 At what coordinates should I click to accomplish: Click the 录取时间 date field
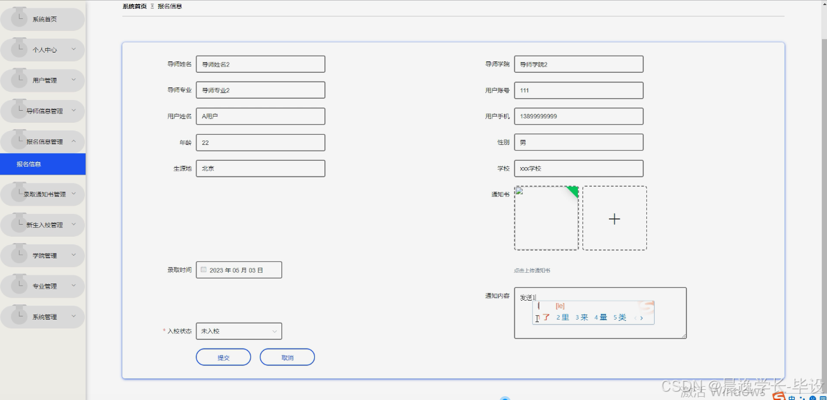[239, 270]
